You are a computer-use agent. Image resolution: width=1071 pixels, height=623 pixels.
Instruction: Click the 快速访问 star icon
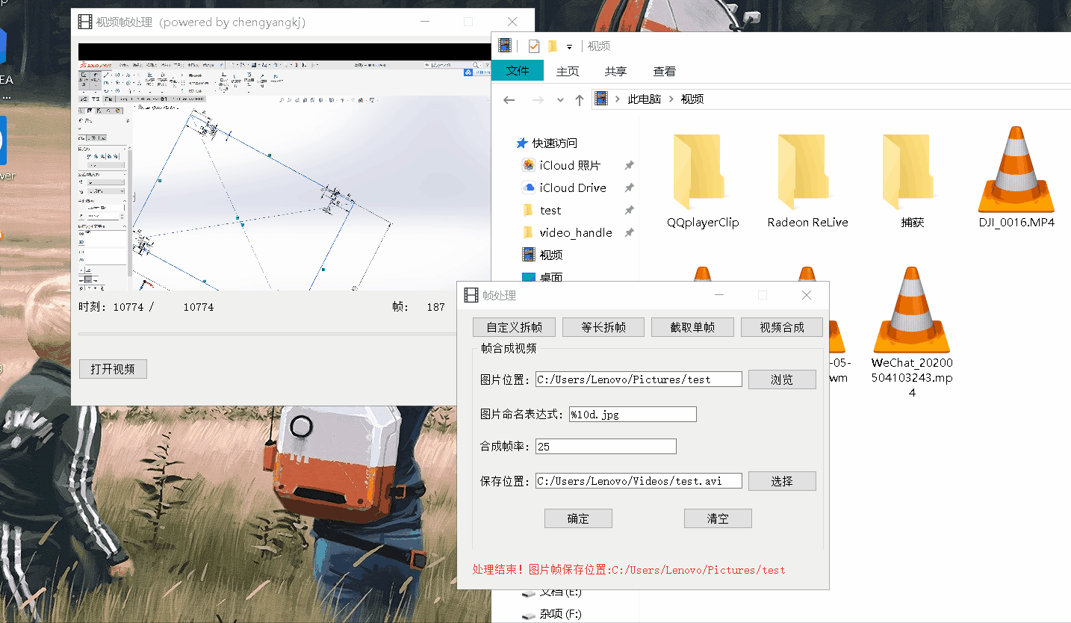pos(522,143)
